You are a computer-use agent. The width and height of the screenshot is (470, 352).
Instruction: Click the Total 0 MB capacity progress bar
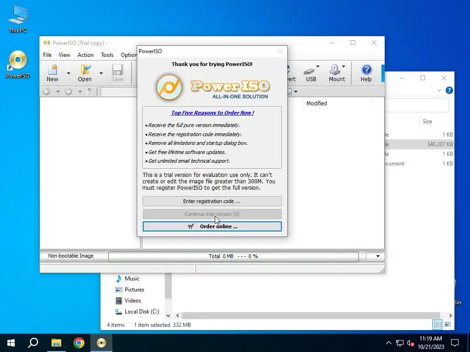click(233, 257)
